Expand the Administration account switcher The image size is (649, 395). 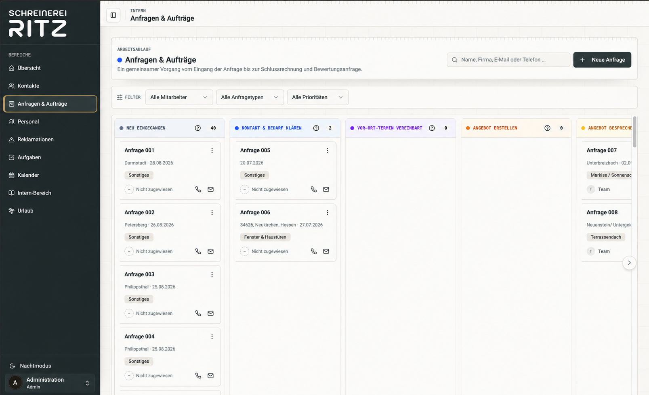(50, 383)
